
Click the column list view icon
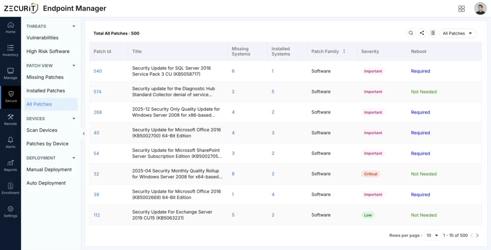coord(433,33)
